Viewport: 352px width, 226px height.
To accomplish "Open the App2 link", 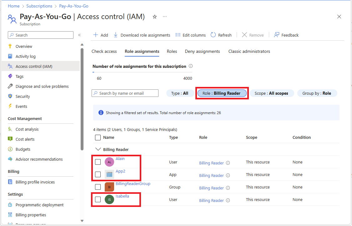I will [x=120, y=171].
